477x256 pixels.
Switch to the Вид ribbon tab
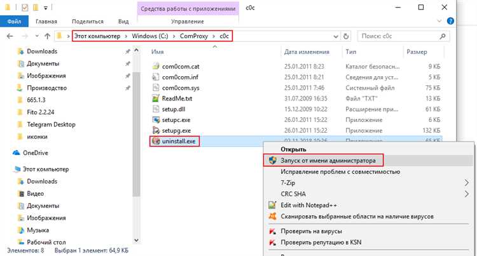[123, 22]
